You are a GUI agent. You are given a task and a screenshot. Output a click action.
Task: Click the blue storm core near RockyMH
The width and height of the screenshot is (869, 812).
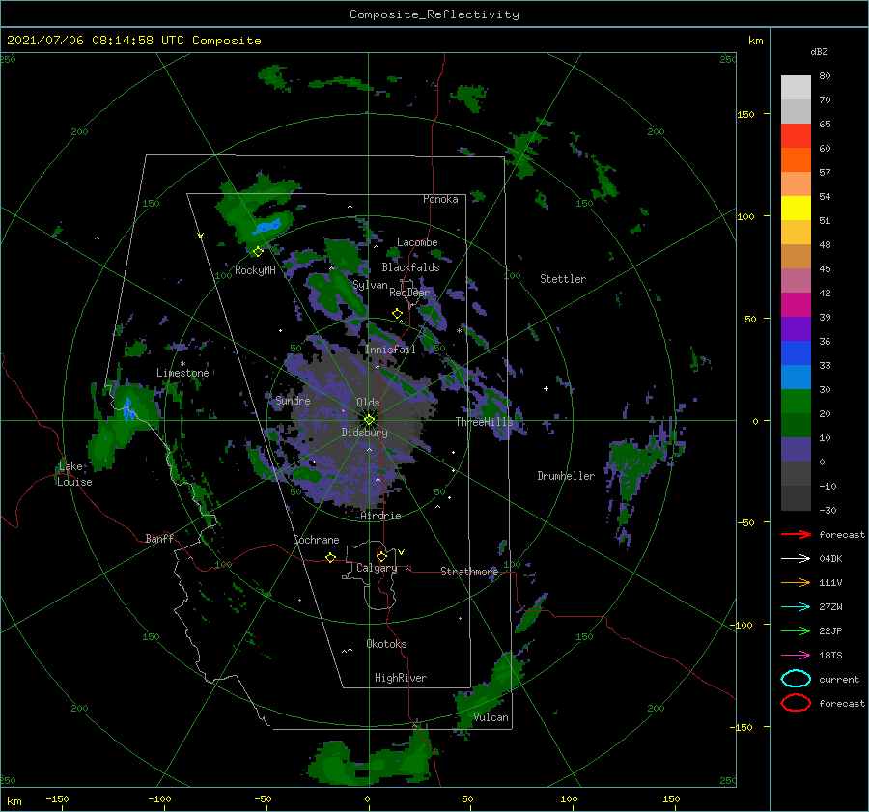tap(267, 226)
